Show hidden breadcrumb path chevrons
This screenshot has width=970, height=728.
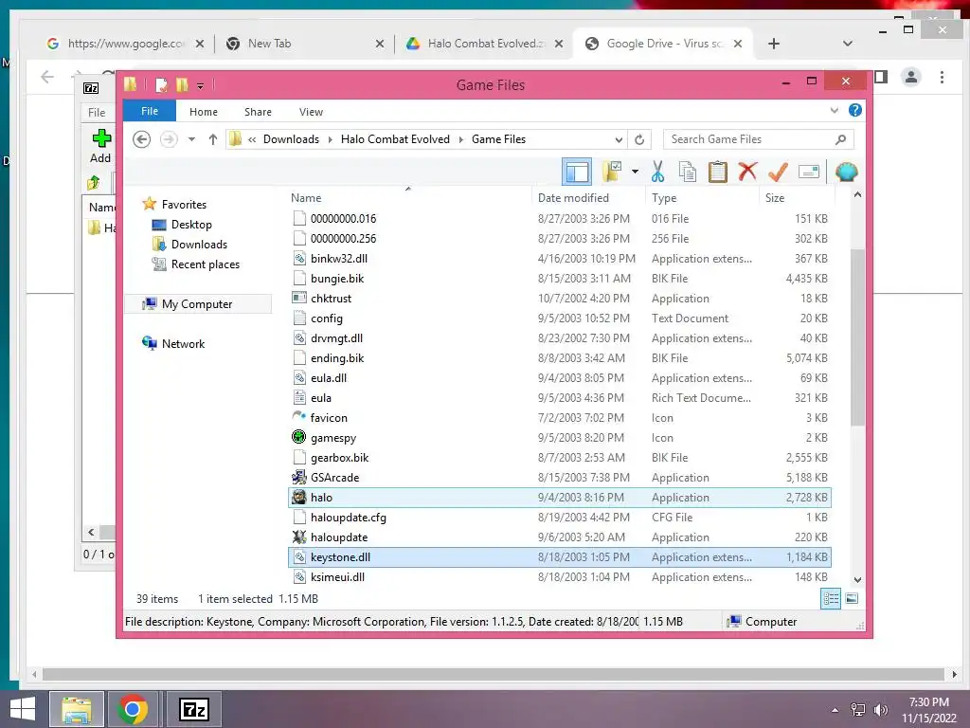coord(252,139)
